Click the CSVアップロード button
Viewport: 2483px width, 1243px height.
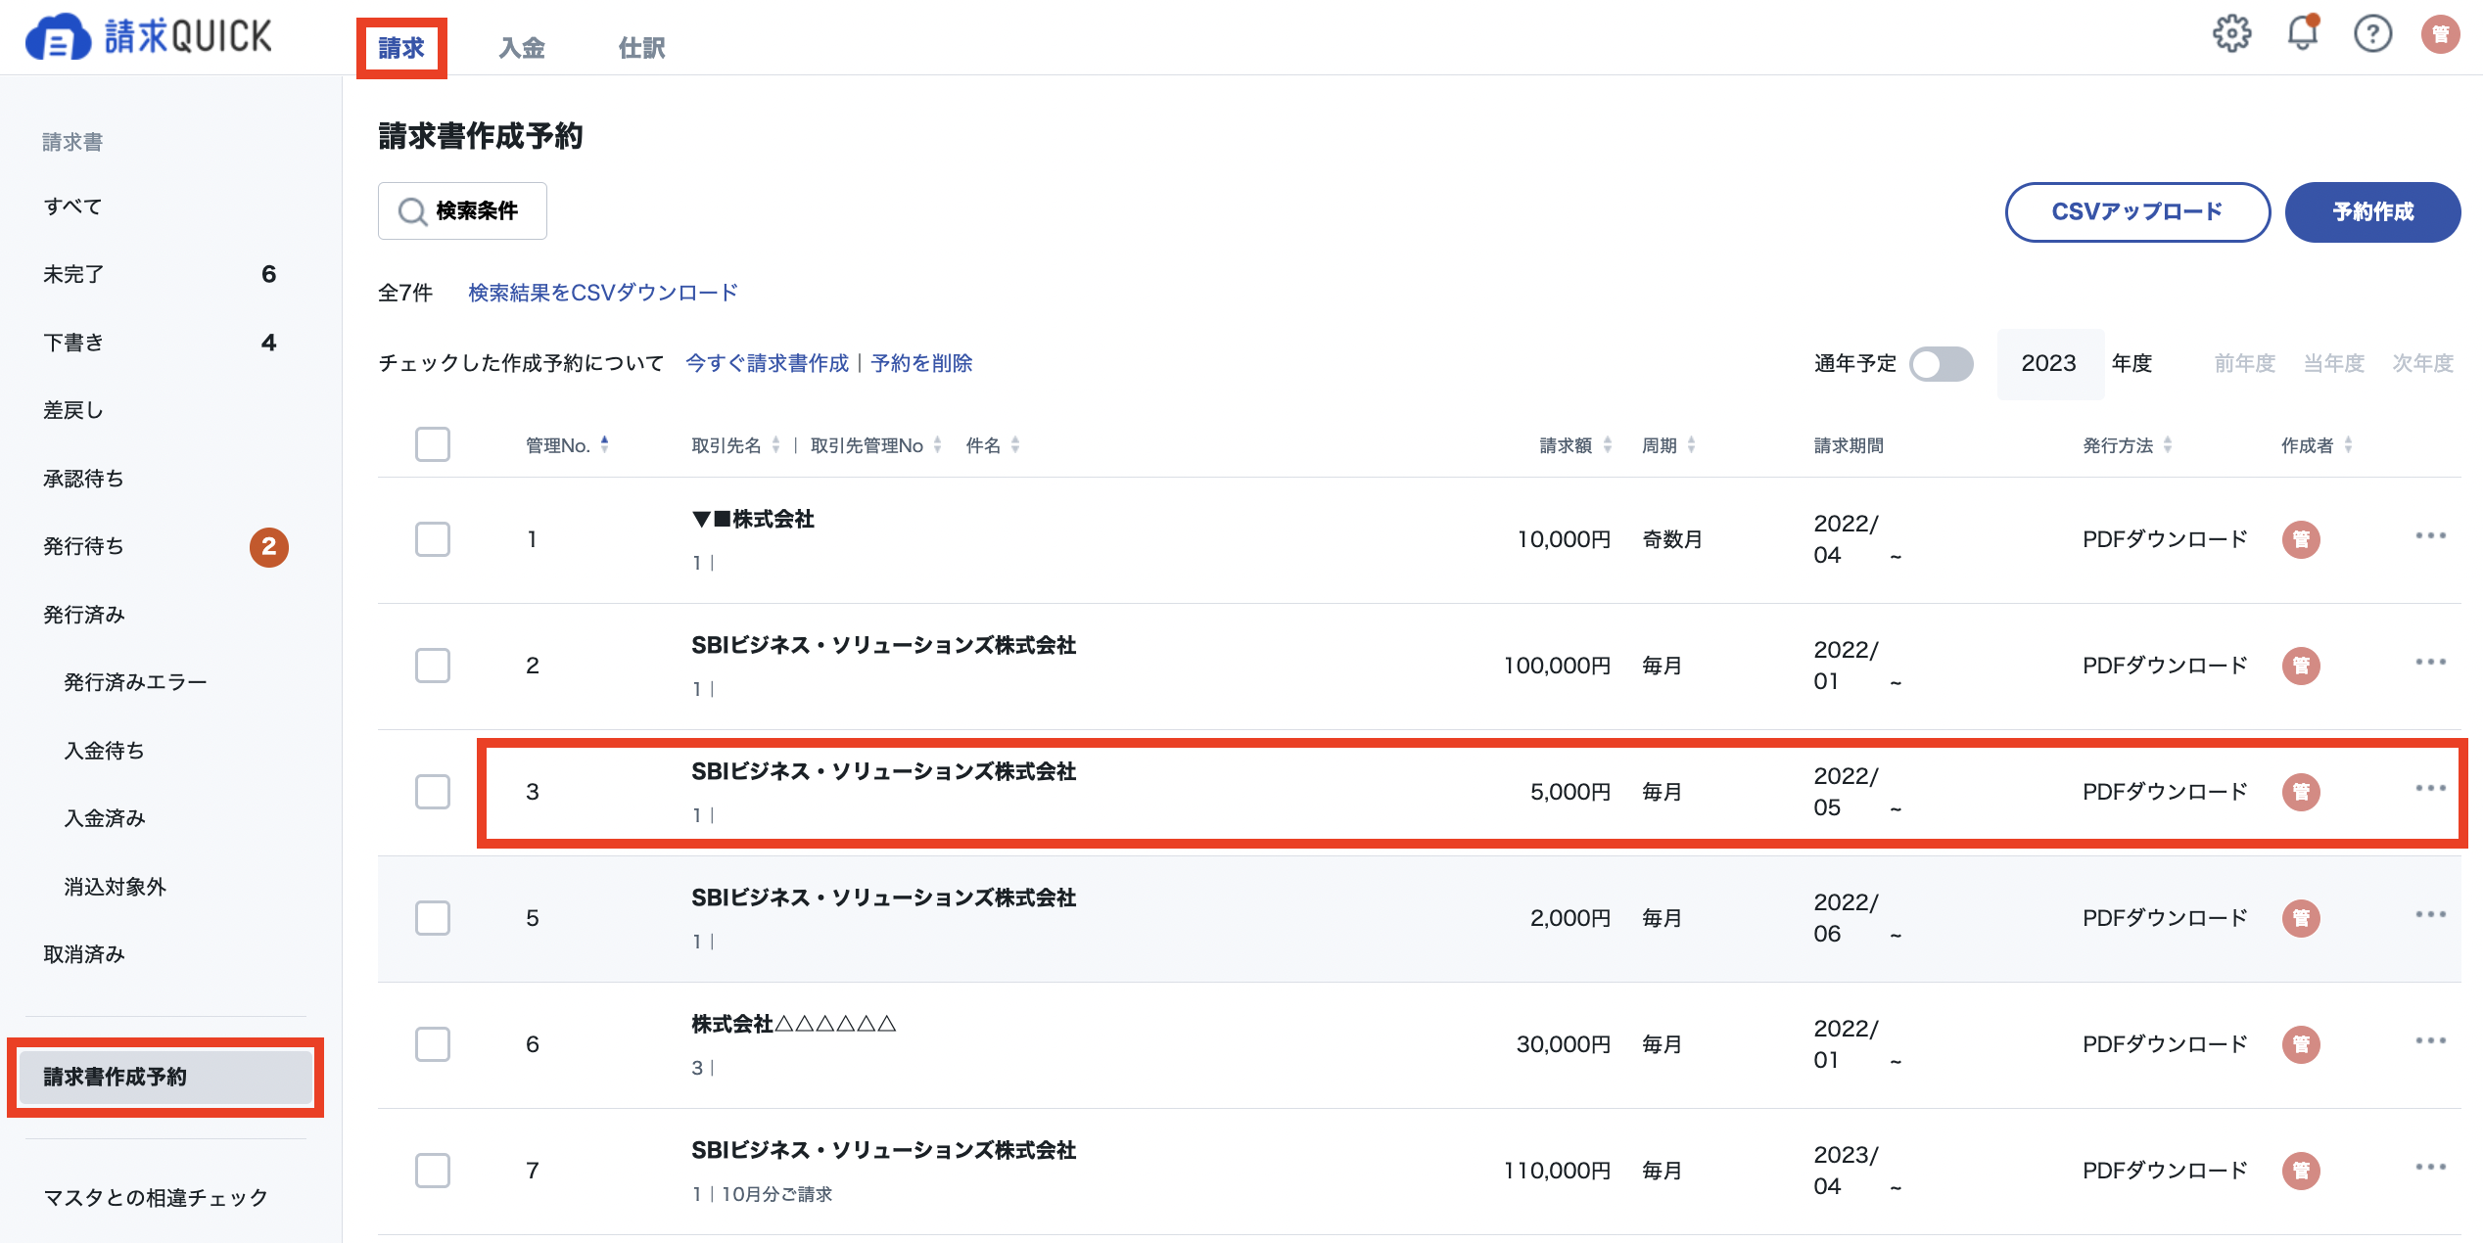coord(2137,211)
